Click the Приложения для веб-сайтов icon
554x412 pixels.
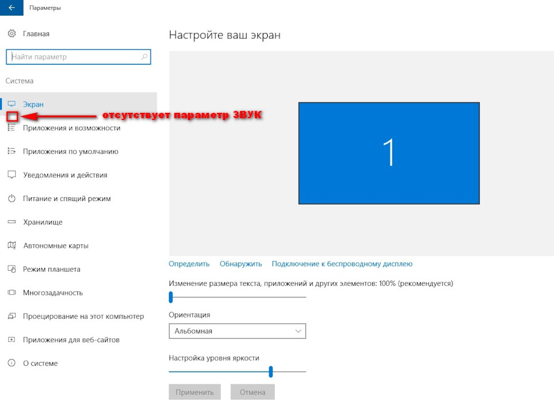[12, 340]
